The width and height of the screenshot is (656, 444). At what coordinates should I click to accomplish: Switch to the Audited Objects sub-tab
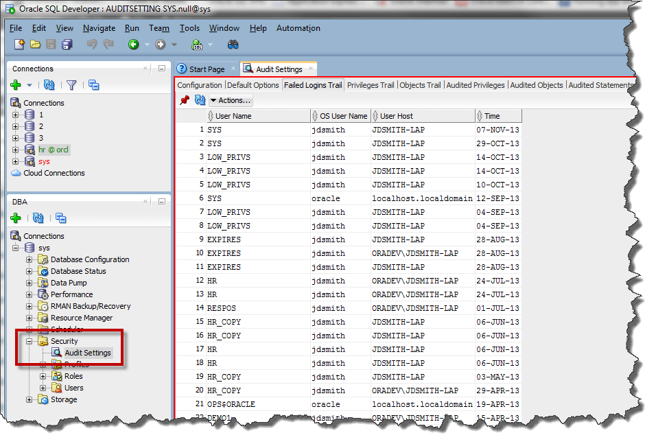click(537, 85)
